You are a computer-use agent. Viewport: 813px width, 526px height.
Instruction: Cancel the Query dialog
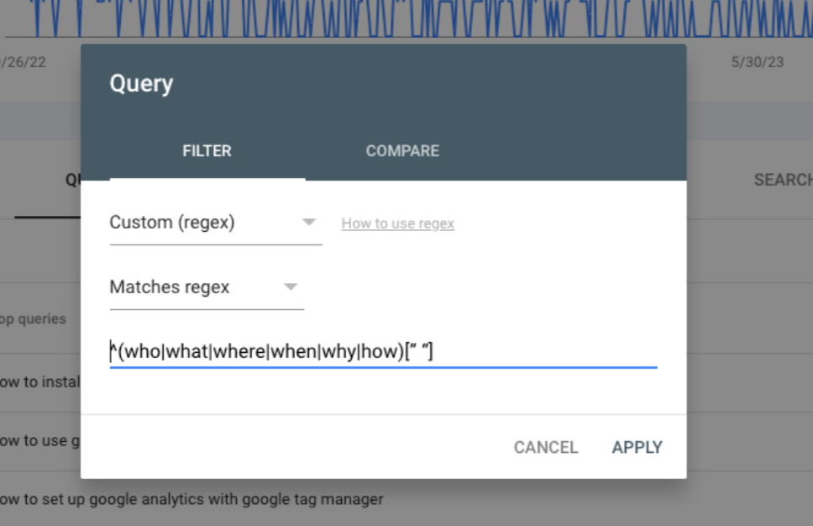click(545, 447)
